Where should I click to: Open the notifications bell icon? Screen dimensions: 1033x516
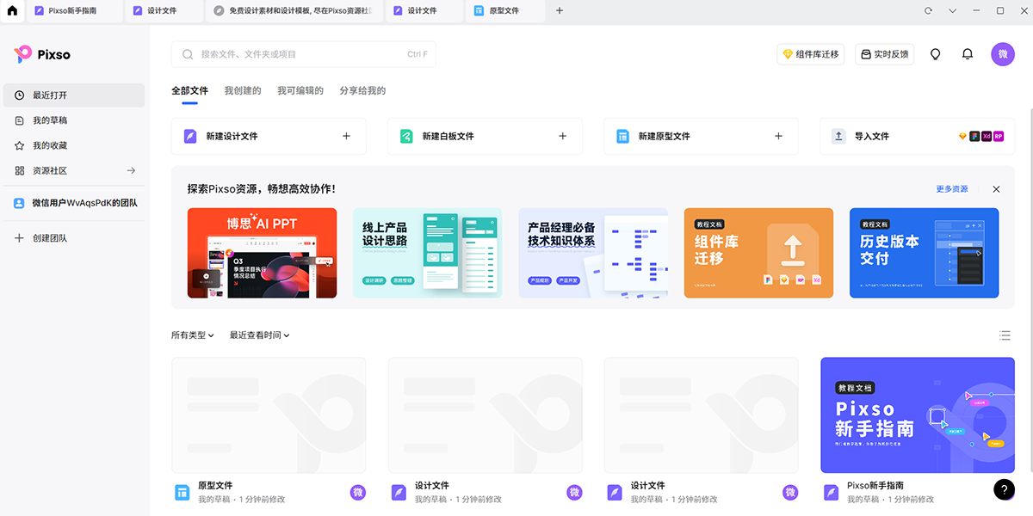pos(968,54)
